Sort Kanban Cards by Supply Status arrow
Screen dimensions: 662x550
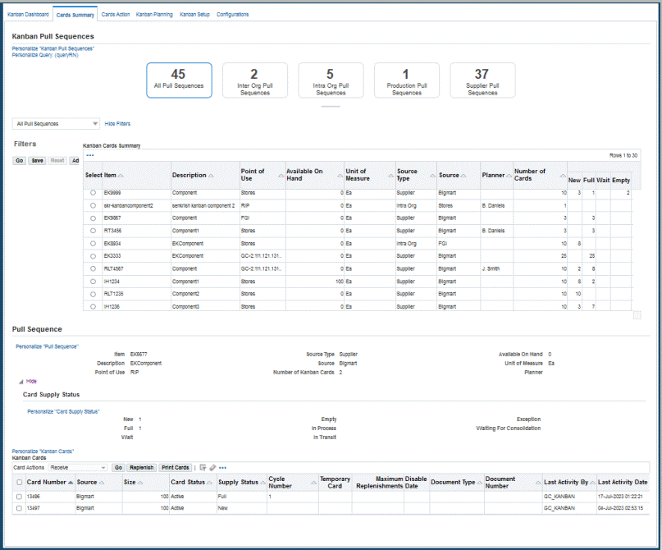pos(263,483)
